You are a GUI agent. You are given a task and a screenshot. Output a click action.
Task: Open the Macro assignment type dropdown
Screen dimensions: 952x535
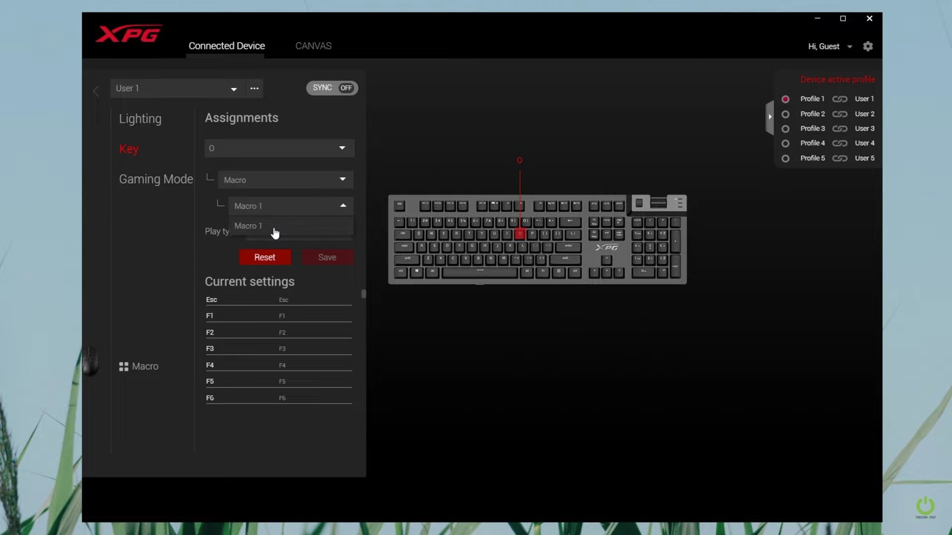click(x=286, y=180)
